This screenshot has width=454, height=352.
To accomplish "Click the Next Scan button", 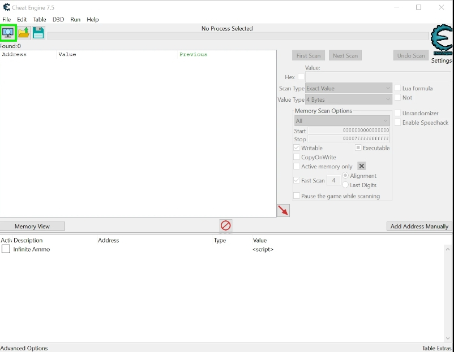I will [x=345, y=55].
